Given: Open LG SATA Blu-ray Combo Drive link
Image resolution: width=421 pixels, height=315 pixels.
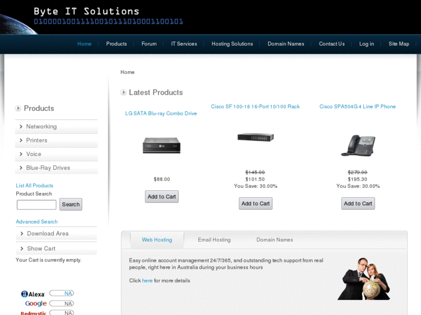Looking at the screenshot, I should pyautogui.click(x=161, y=113).
